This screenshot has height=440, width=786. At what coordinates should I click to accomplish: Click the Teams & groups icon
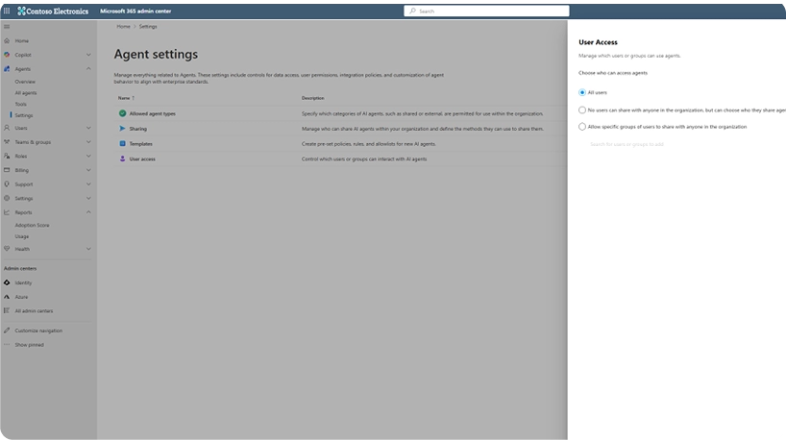[7, 142]
